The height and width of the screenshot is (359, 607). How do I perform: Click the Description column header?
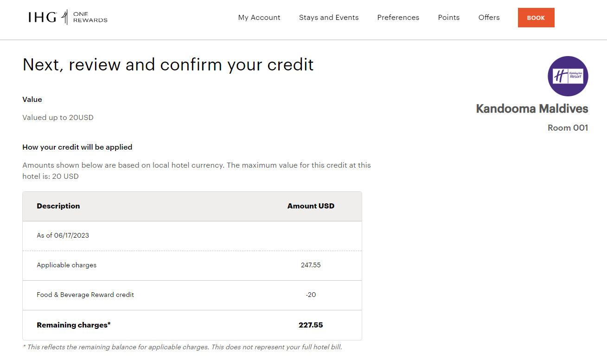click(x=58, y=206)
